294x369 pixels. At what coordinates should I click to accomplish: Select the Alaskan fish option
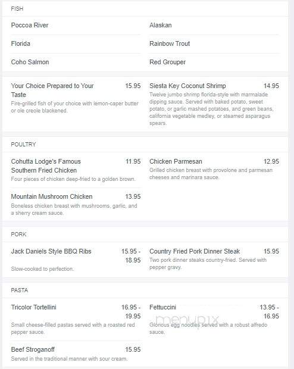pos(160,25)
